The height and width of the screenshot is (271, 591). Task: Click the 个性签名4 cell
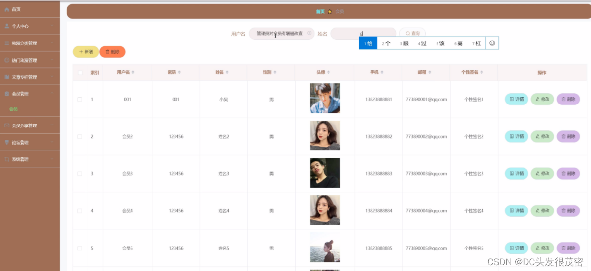coord(474,211)
